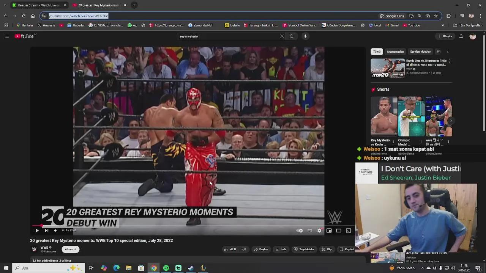The height and width of the screenshot is (273, 486).
Task: Click the address bar URL
Action: pos(79,16)
